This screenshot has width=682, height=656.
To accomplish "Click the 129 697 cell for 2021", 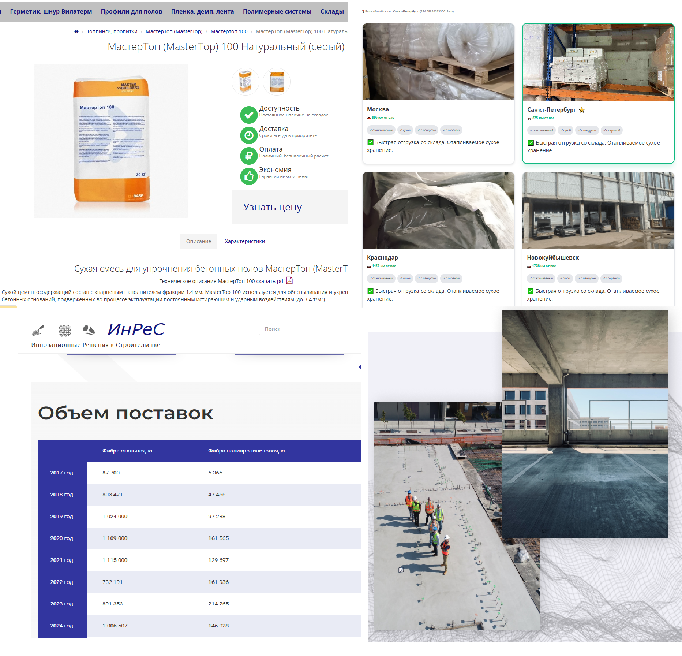I will (218, 560).
